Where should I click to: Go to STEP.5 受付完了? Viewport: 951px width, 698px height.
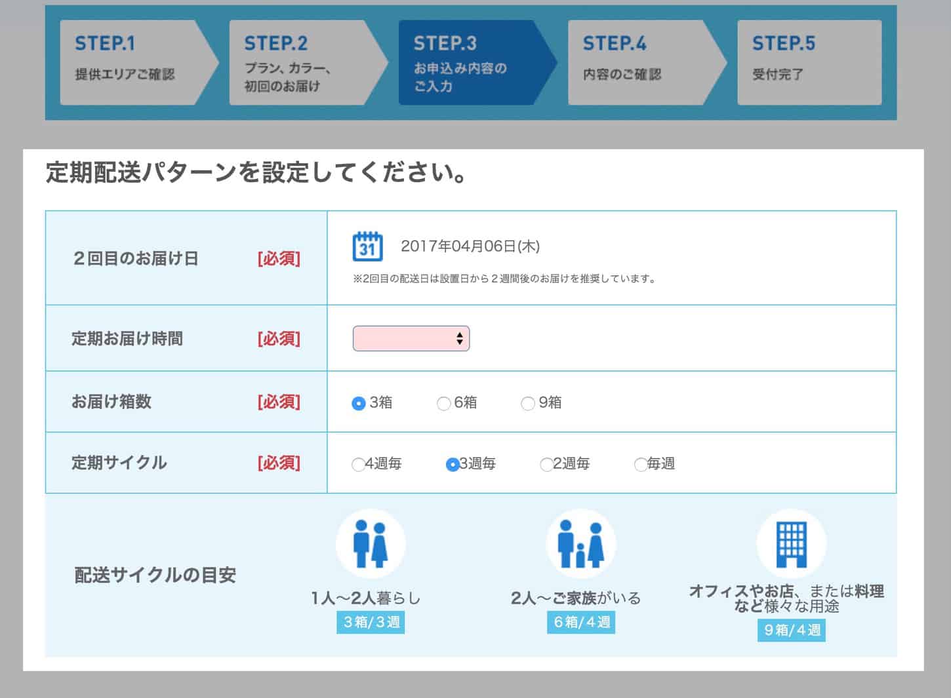pos(809,62)
